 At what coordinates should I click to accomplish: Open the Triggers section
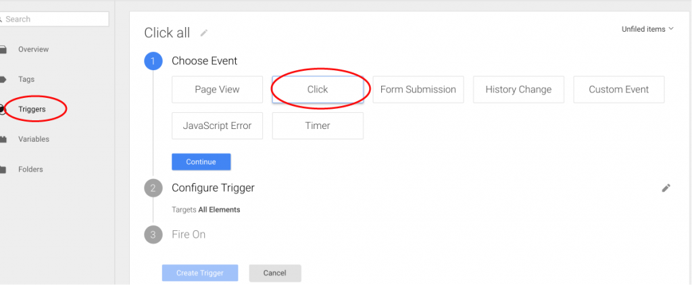(x=32, y=109)
